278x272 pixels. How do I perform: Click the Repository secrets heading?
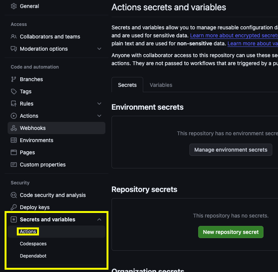coord(144,189)
